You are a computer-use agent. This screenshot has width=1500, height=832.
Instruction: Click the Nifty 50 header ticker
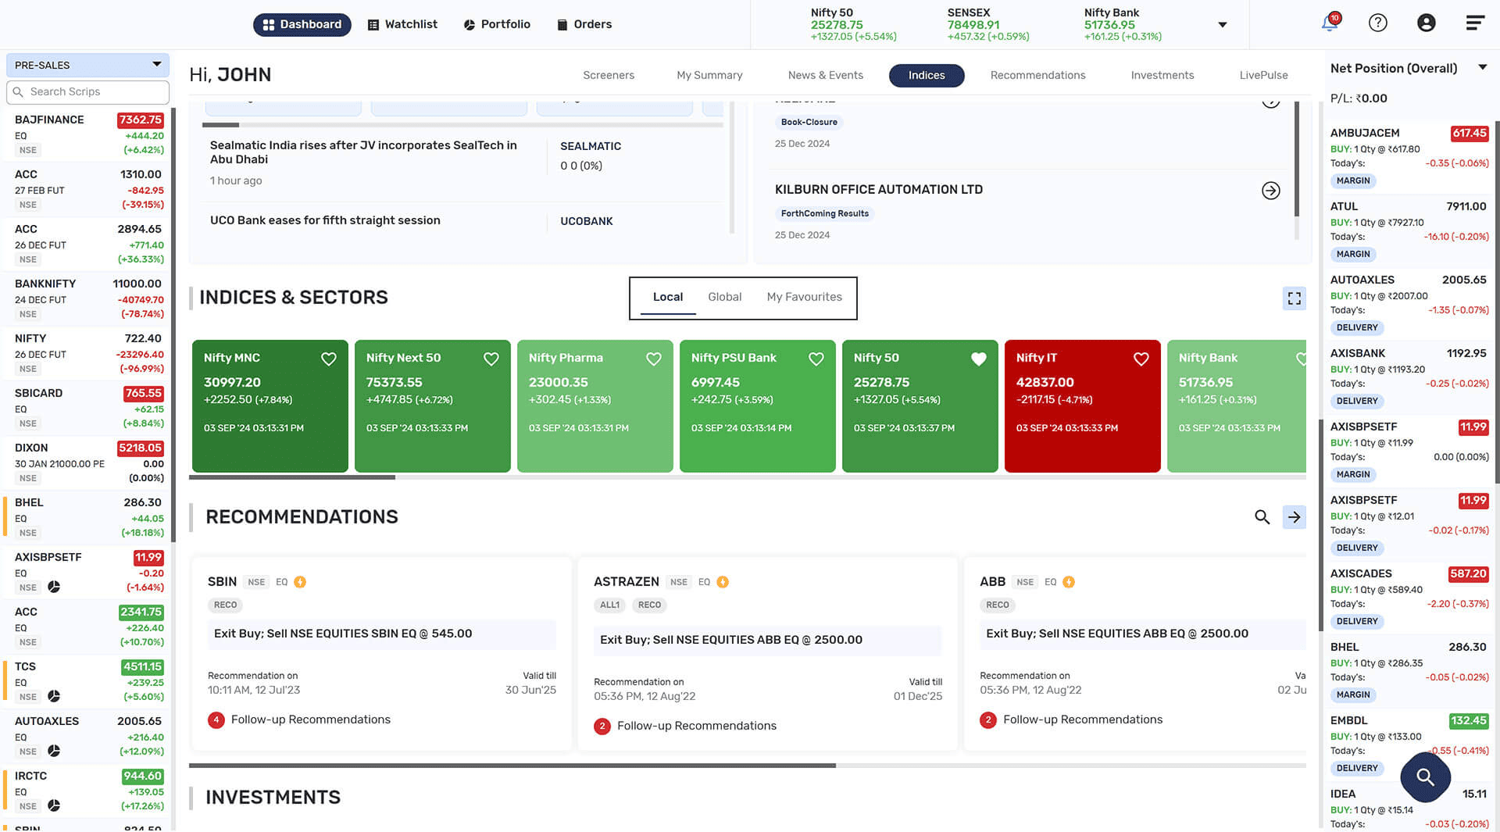coord(853,25)
